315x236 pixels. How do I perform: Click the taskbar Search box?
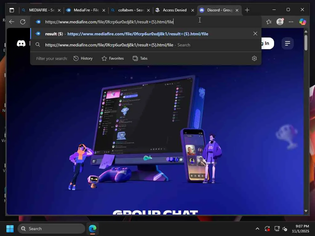coord(51,229)
